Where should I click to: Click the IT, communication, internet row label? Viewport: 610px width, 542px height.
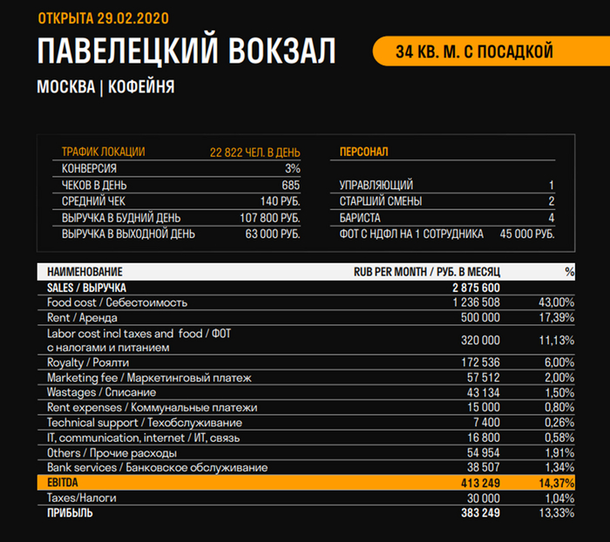[143, 437]
